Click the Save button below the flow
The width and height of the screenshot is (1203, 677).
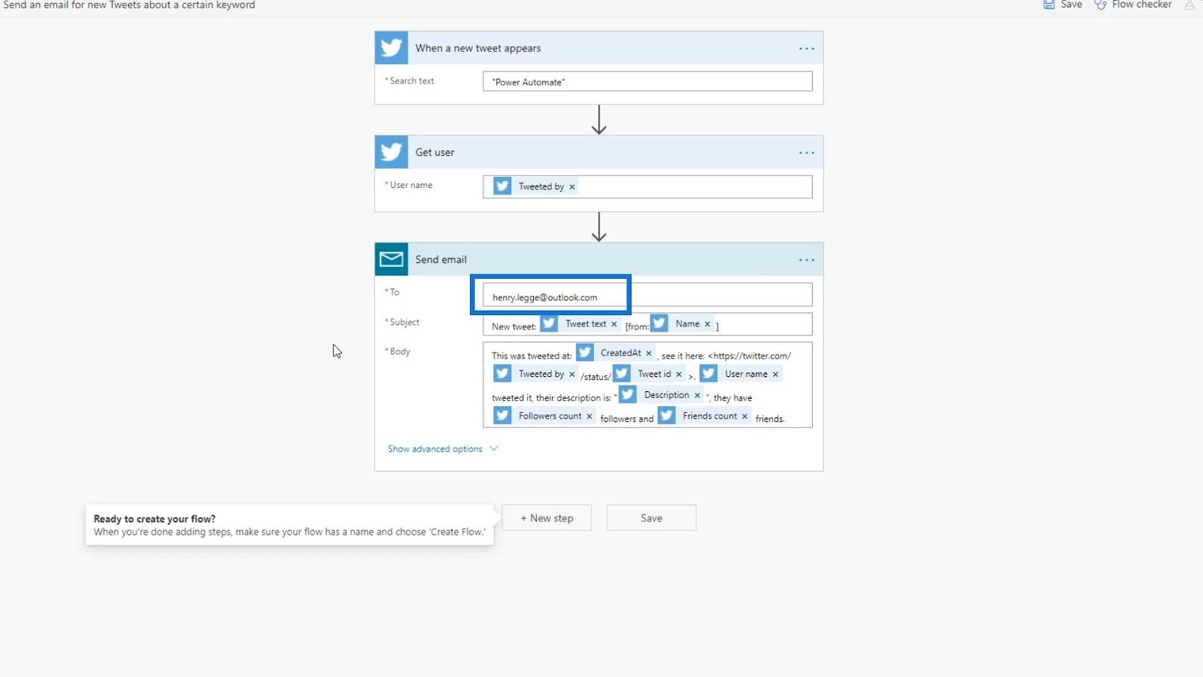point(651,518)
